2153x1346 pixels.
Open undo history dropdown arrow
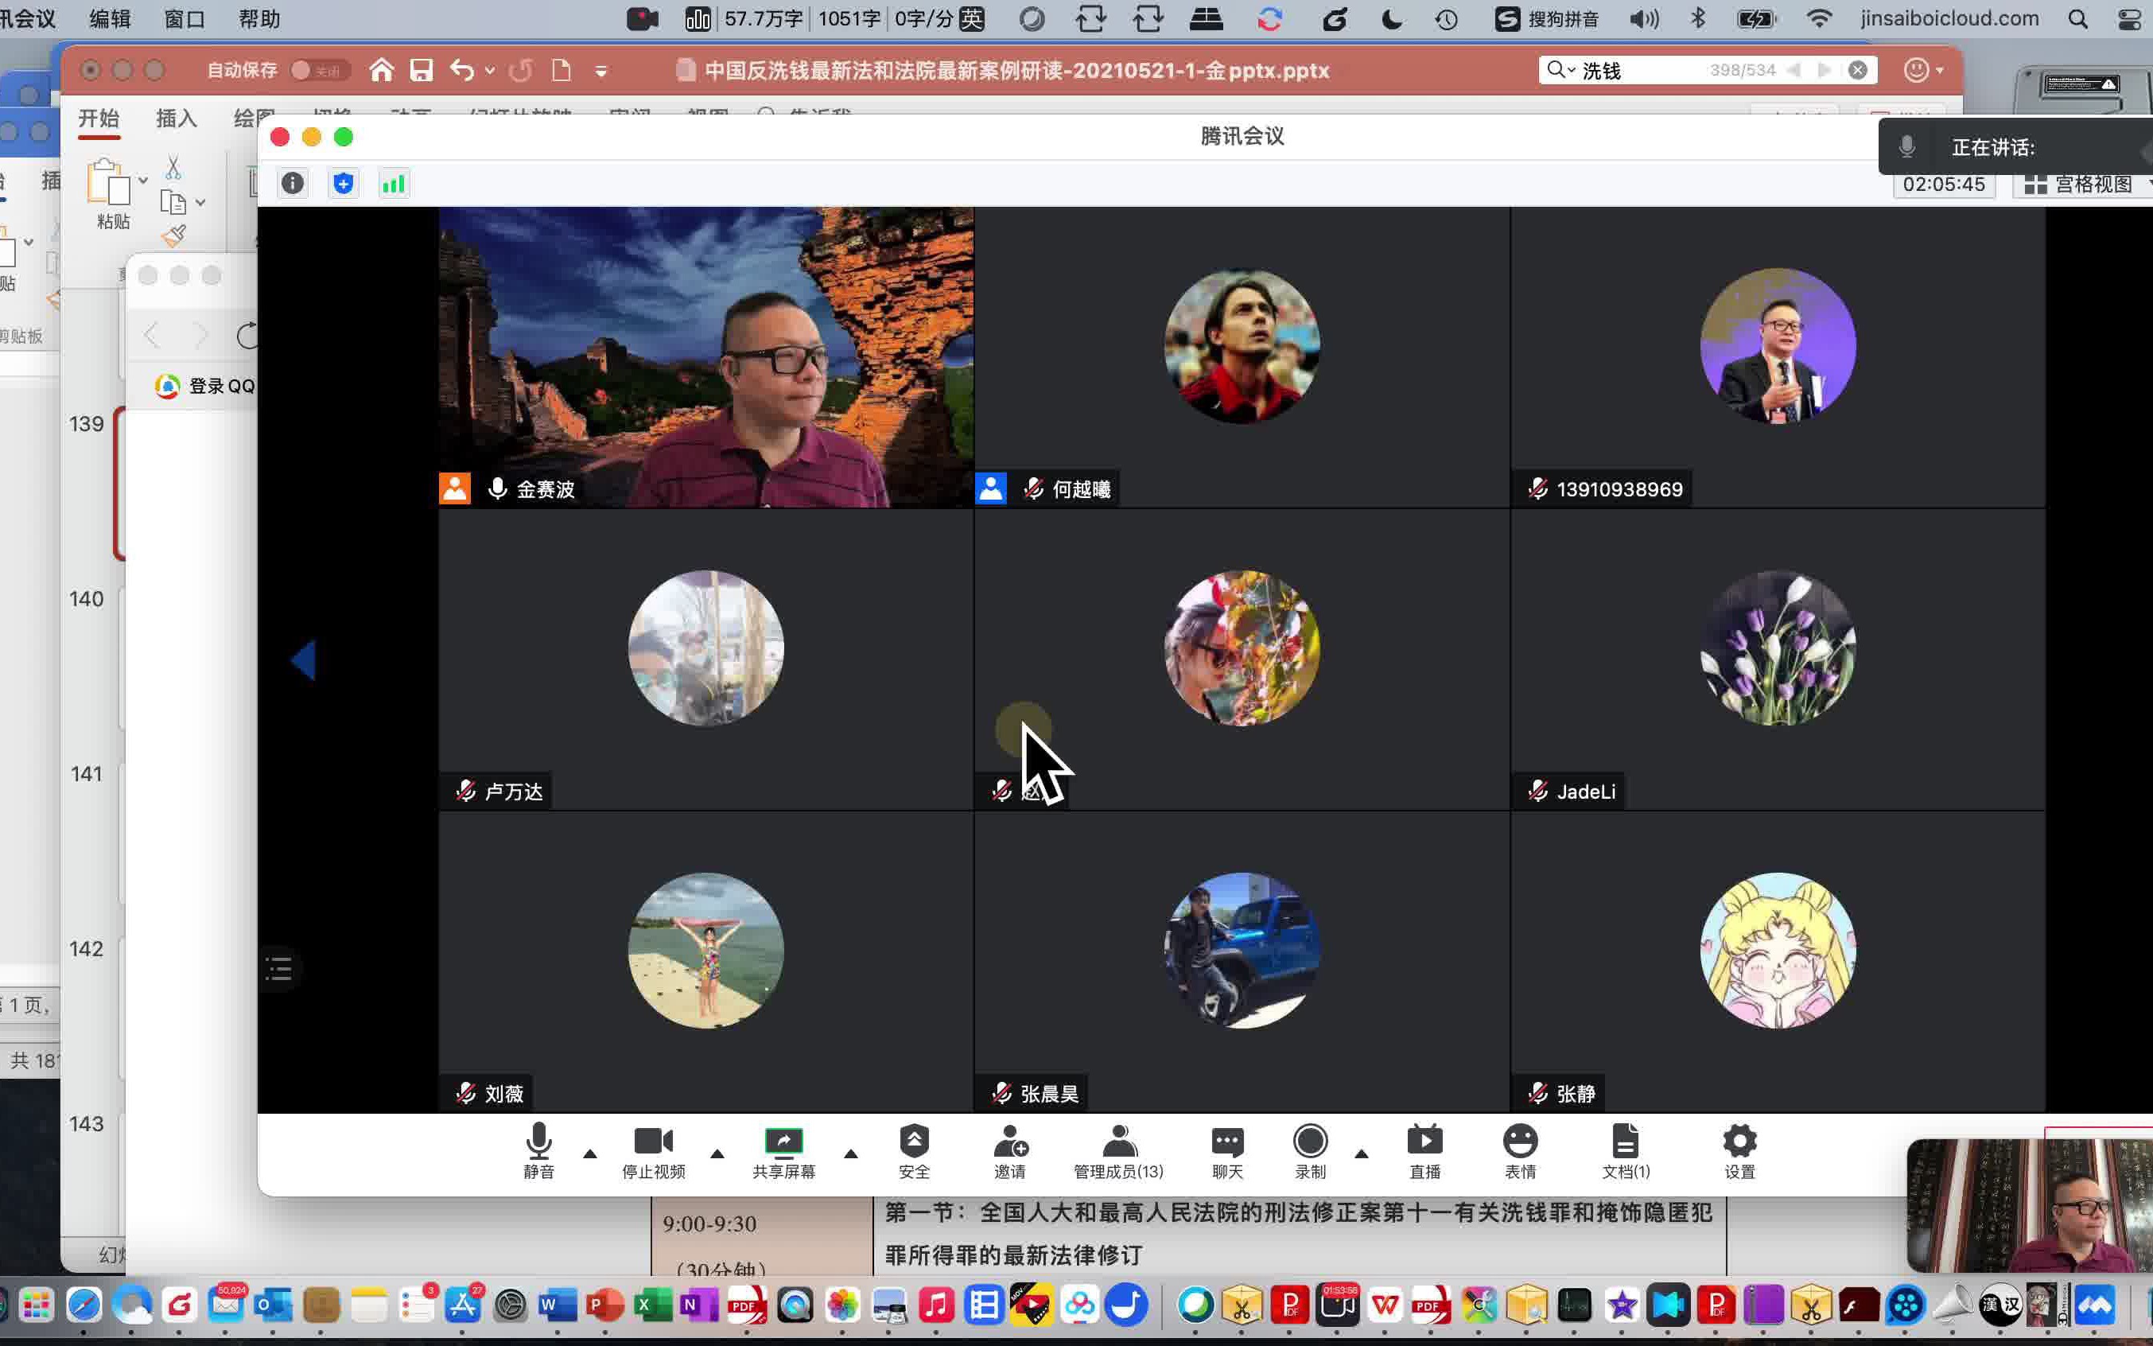(x=489, y=70)
